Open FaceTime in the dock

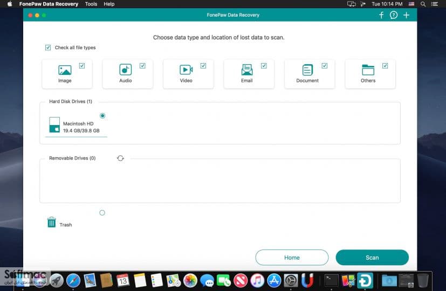coord(224,280)
